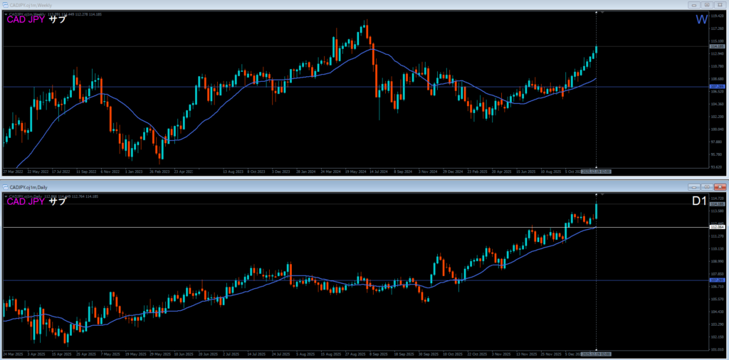Image resolution: width=729 pixels, height=360 pixels.
Task: Expand the small arrow beside the Daily symbol name
Action: [x=6, y=195]
